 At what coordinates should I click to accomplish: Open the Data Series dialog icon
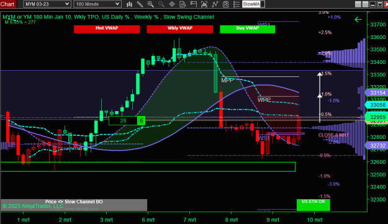click(x=204, y=4)
